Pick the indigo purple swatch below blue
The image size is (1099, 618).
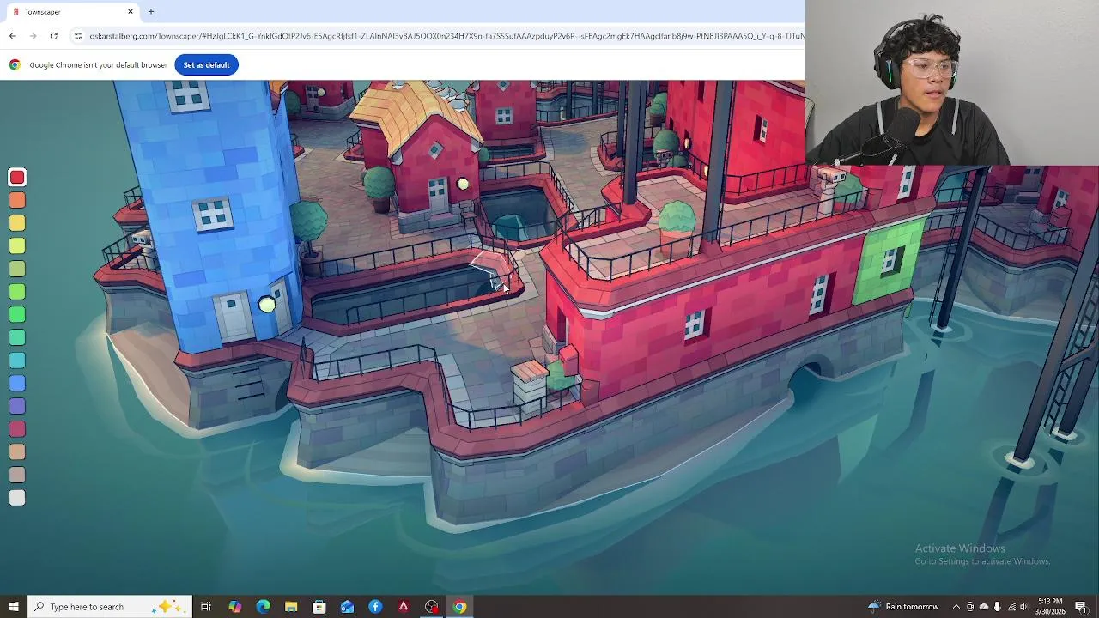(17, 406)
